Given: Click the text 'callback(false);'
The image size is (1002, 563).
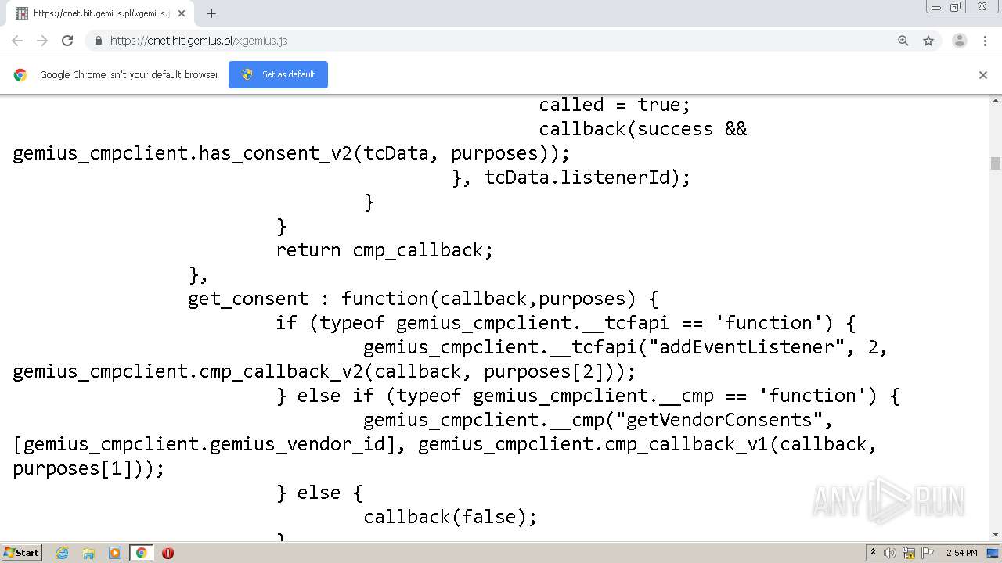Looking at the screenshot, I should coord(450,517).
